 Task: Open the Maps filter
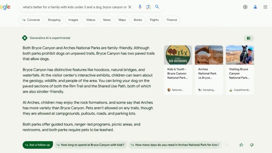pyautogui.click(x=122, y=20)
